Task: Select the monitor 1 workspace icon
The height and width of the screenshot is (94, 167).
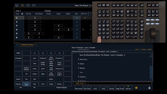Action: (22, 5)
